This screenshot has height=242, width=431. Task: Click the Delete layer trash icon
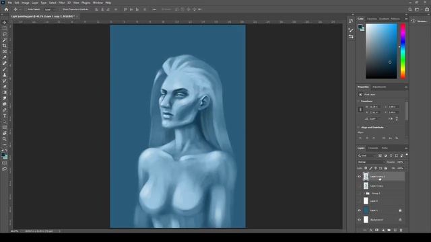click(401, 230)
